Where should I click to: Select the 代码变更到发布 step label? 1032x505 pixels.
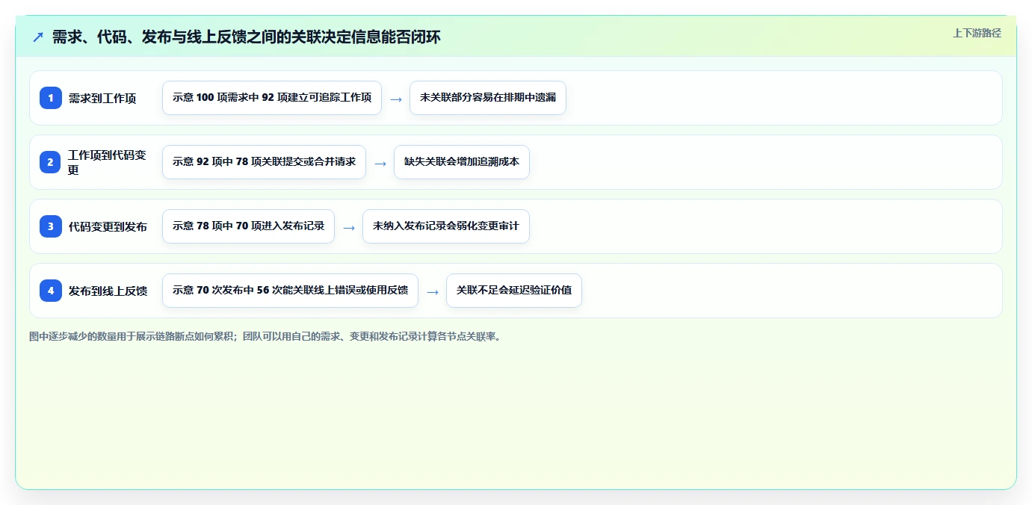coord(108,226)
